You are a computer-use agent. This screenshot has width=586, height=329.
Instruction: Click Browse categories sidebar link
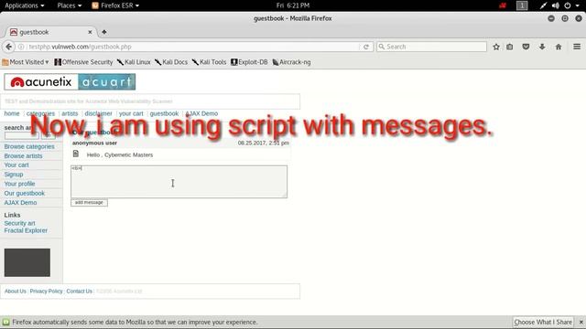29,146
